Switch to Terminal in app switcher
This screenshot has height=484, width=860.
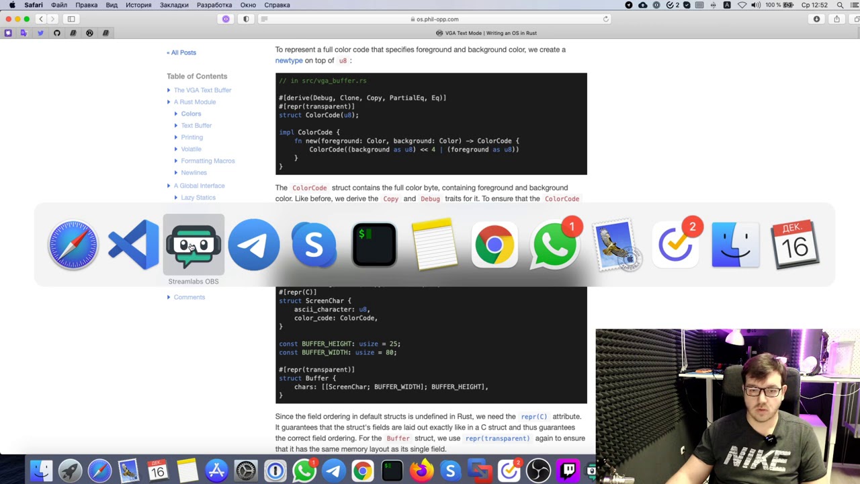[374, 244]
